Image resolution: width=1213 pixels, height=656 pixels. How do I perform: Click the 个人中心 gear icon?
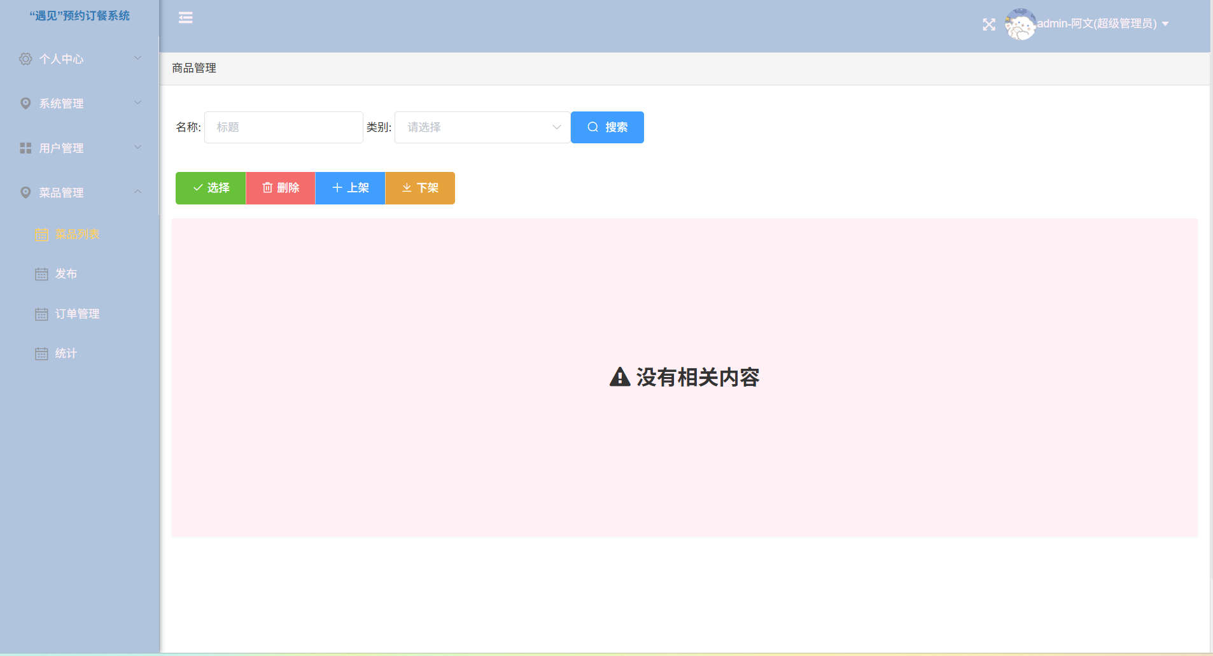(25, 59)
